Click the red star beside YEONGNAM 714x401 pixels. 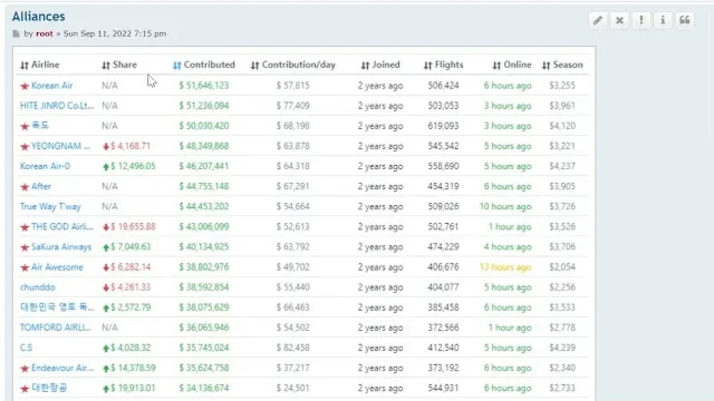click(x=25, y=146)
